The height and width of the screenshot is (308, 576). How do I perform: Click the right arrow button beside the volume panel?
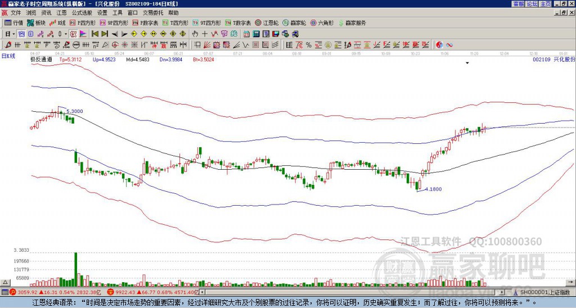click(570, 282)
